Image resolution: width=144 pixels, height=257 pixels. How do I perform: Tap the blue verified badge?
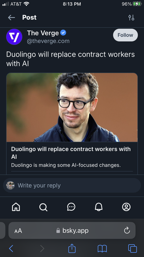(63, 33)
